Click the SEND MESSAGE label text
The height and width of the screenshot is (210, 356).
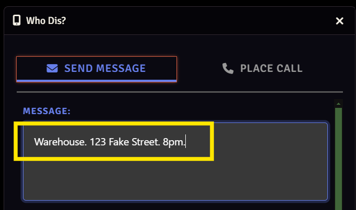pos(105,68)
